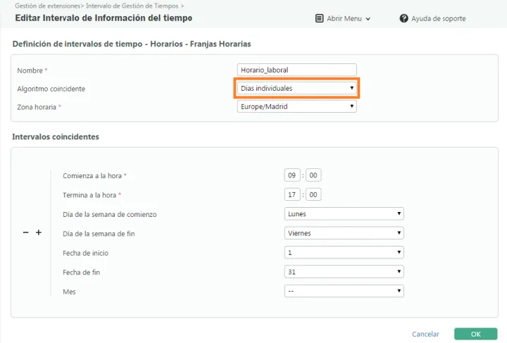
Task: Click the Abrir Menu list icon
Action: tap(320, 18)
